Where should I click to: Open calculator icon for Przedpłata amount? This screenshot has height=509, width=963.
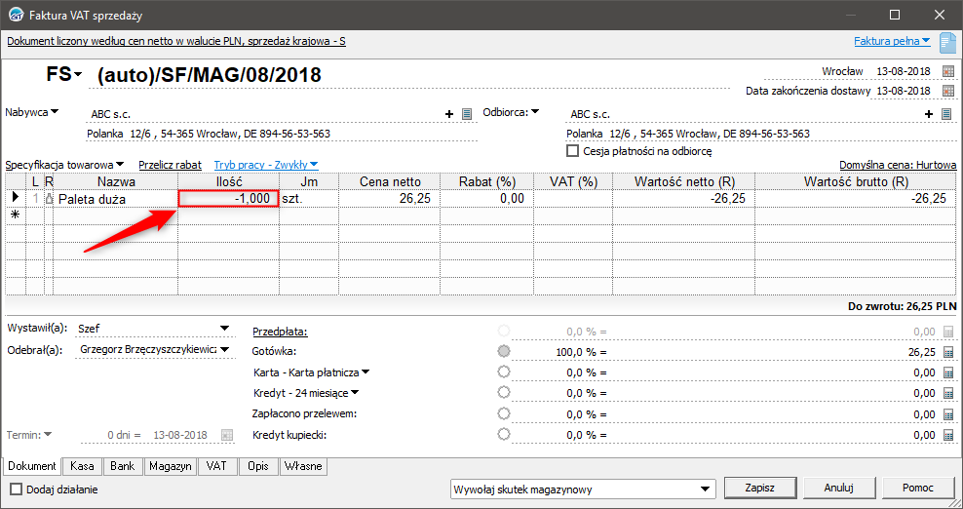tap(948, 332)
